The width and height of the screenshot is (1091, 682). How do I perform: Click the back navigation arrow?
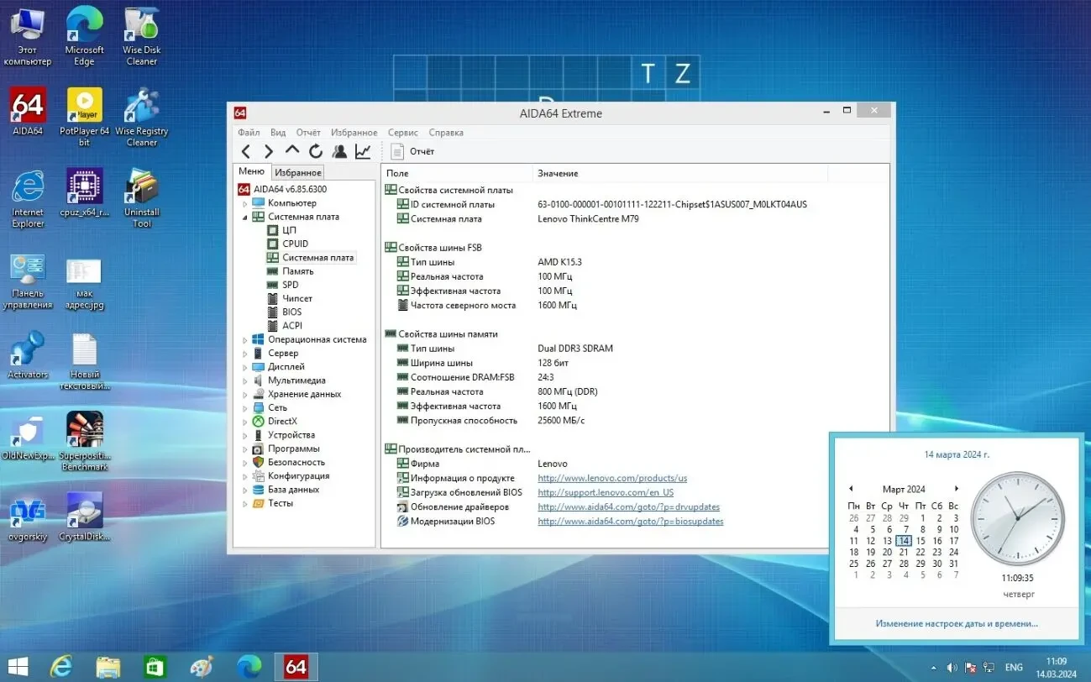coord(244,151)
